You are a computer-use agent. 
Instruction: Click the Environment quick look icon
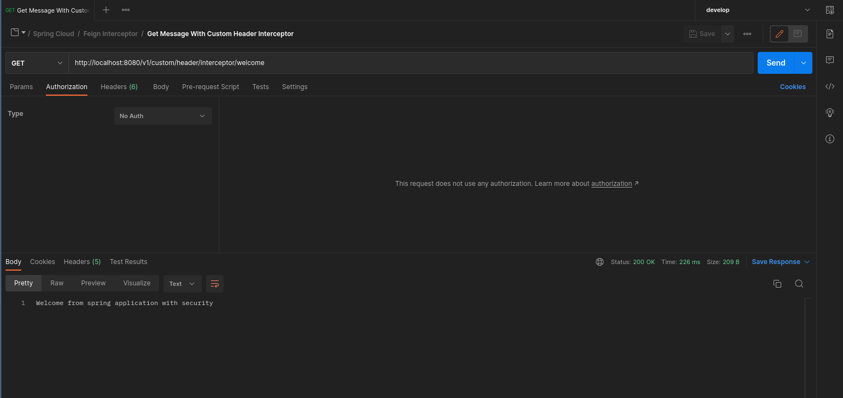tap(829, 10)
